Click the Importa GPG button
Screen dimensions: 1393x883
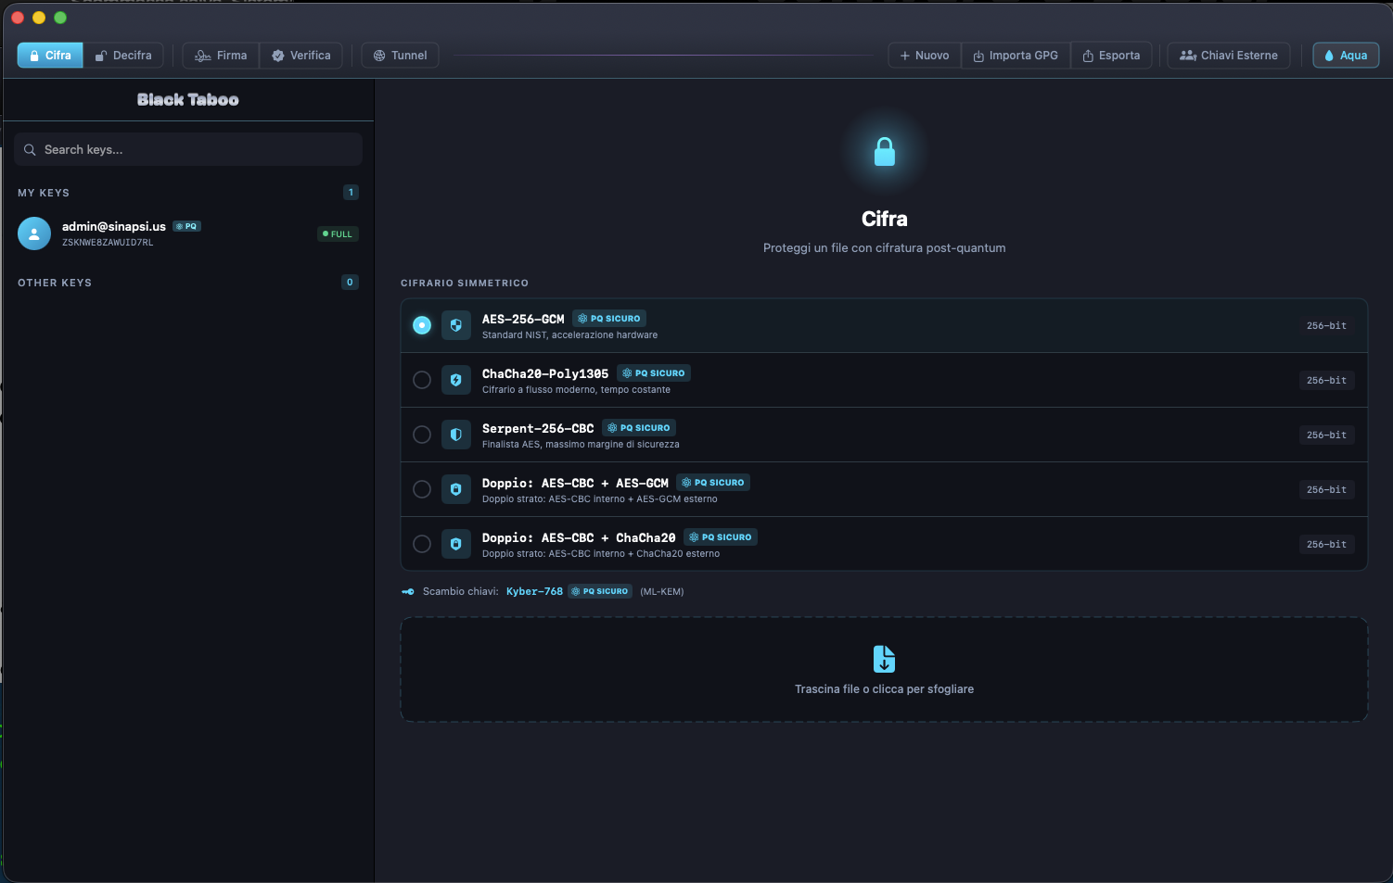click(x=1016, y=56)
